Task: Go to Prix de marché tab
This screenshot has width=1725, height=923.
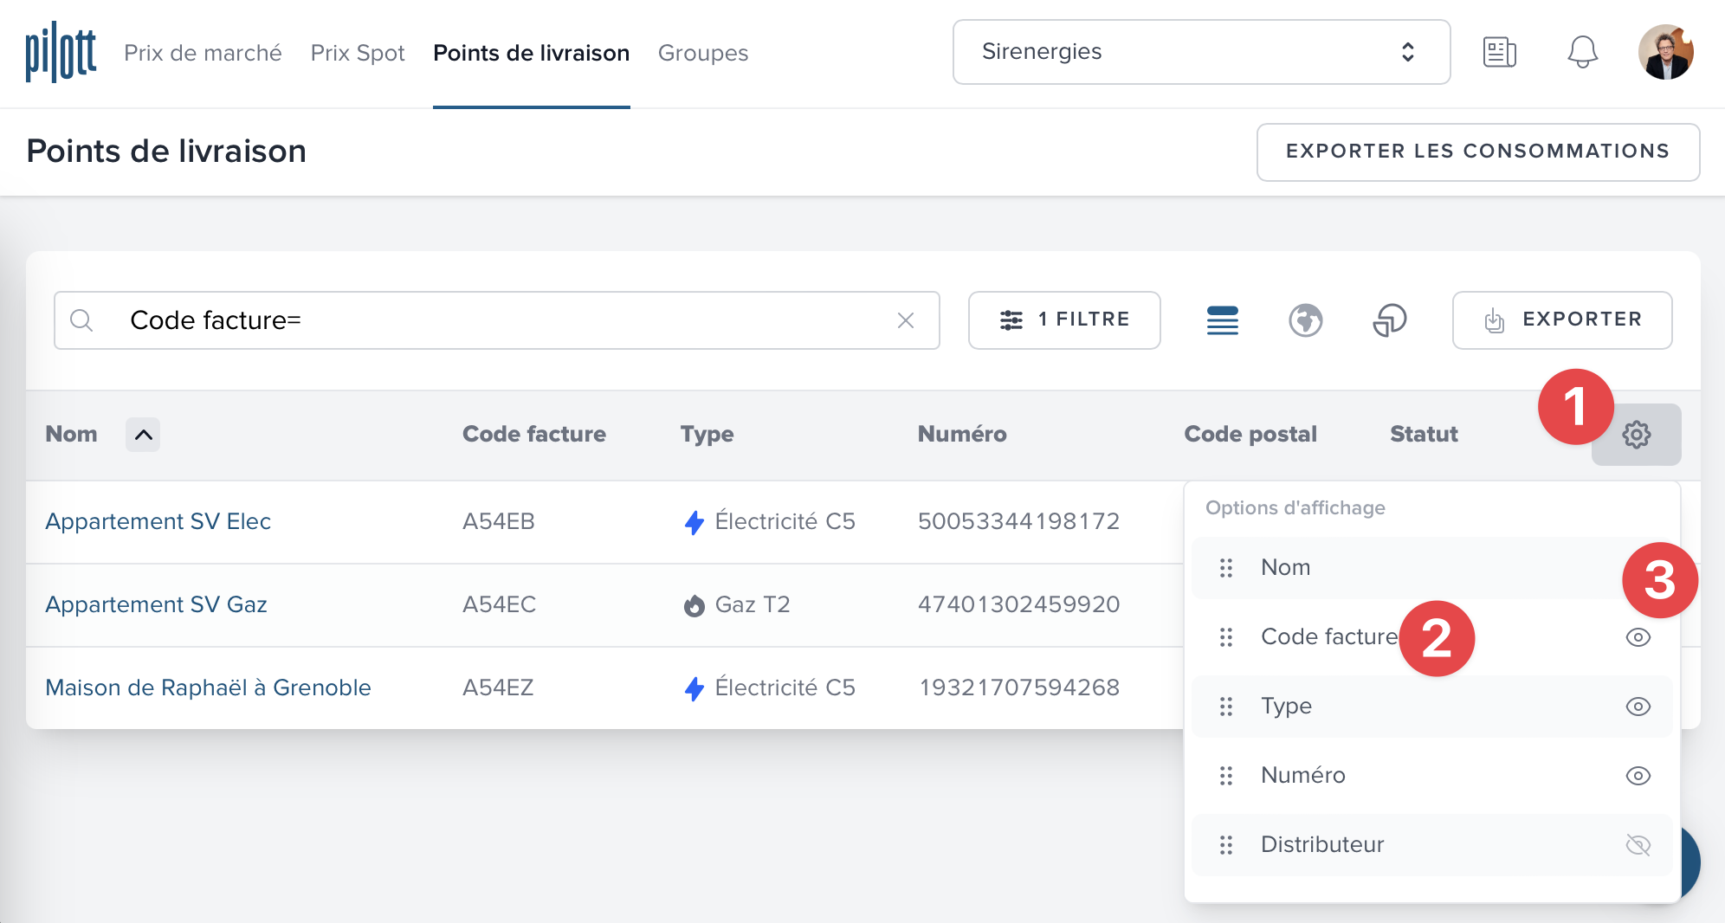Action: tap(203, 53)
